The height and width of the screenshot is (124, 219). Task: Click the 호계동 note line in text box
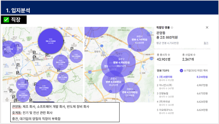coord(32,113)
